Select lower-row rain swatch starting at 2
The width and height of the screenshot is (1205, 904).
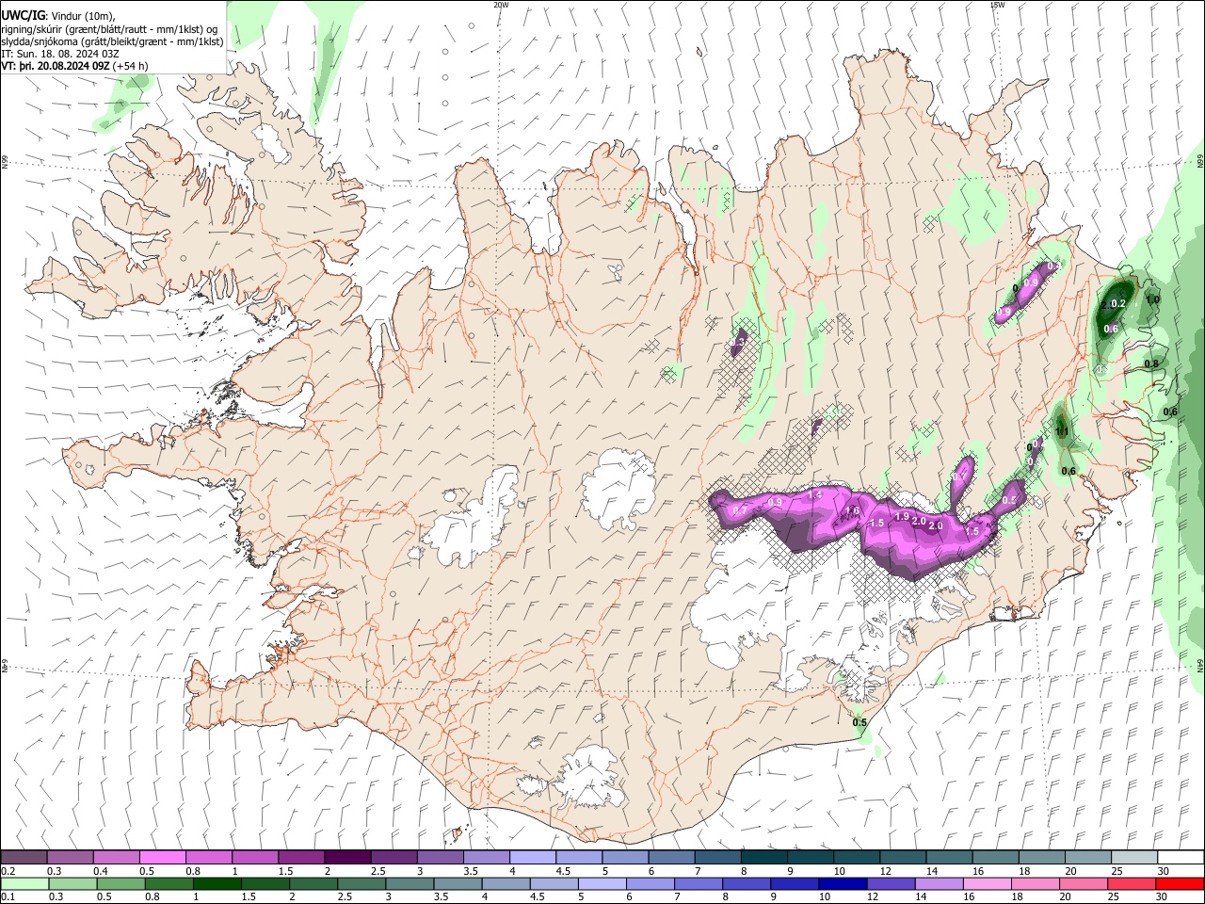pos(313,883)
